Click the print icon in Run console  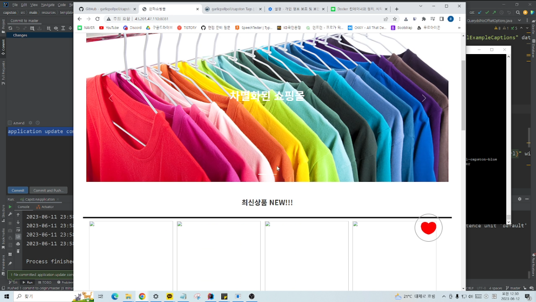tap(18, 244)
